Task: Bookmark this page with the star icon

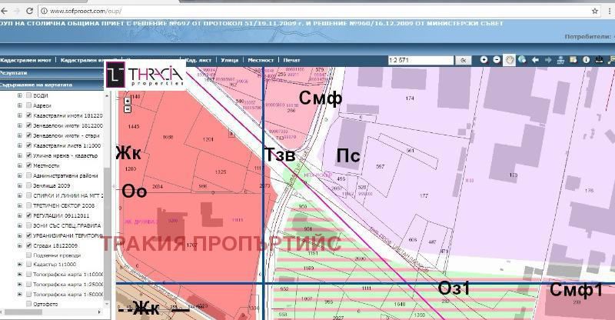Action: point(594,11)
